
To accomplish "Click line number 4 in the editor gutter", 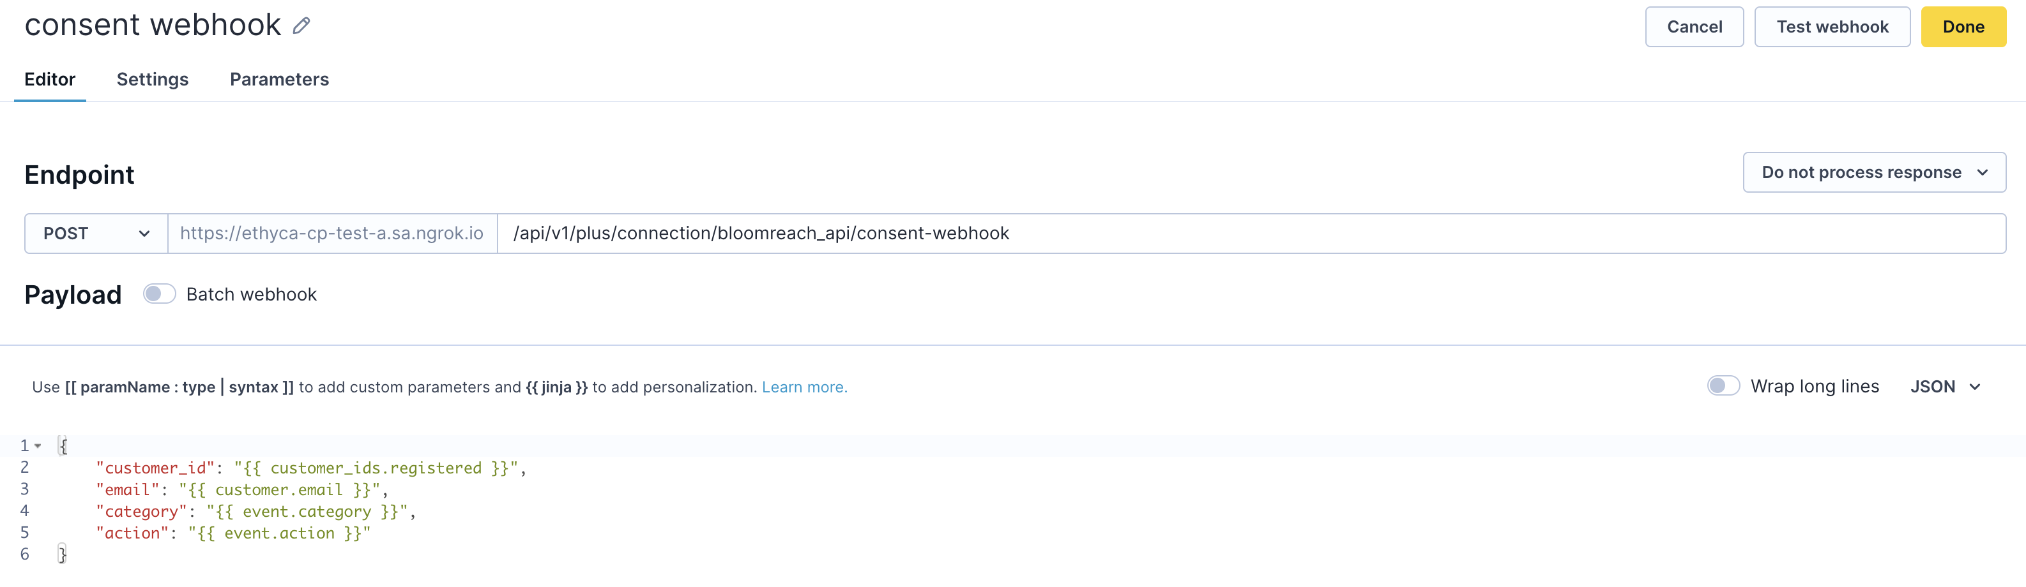I will click(x=24, y=511).
